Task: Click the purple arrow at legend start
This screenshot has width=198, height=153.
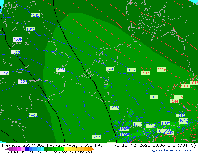Action: pos(7,149)
